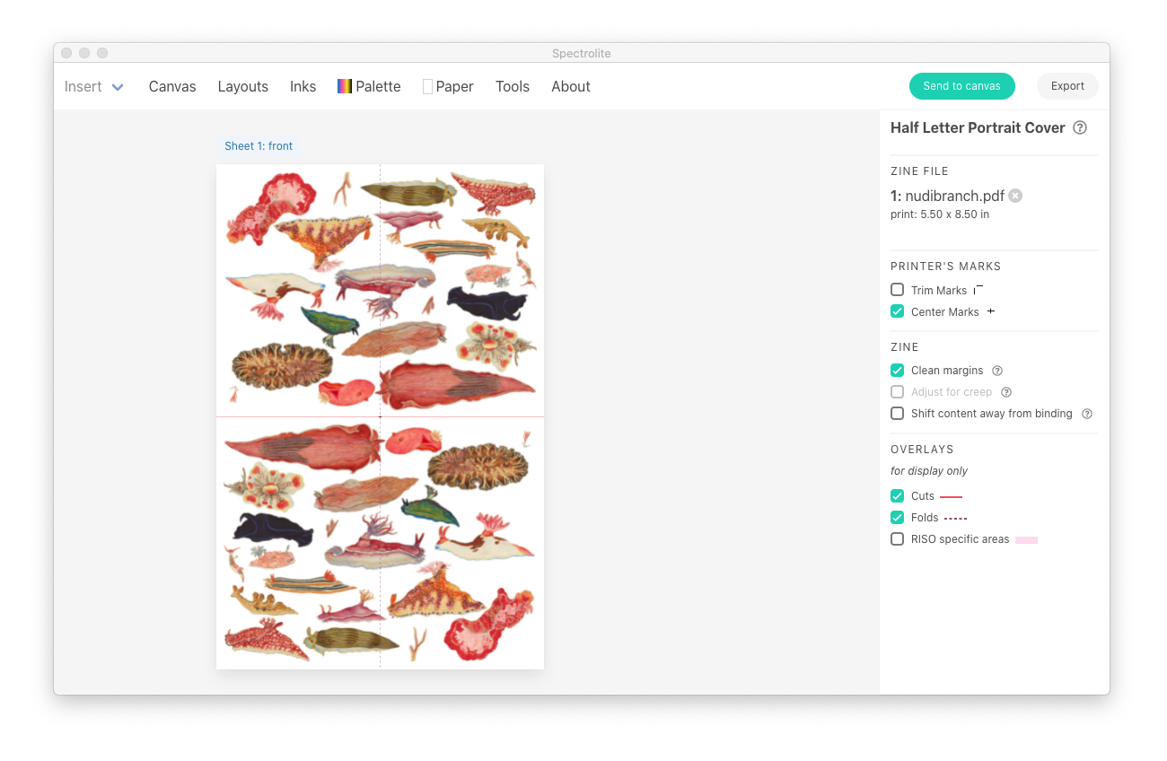
Task: Click help icon next to Clean margins
Action: click(997, 371)
